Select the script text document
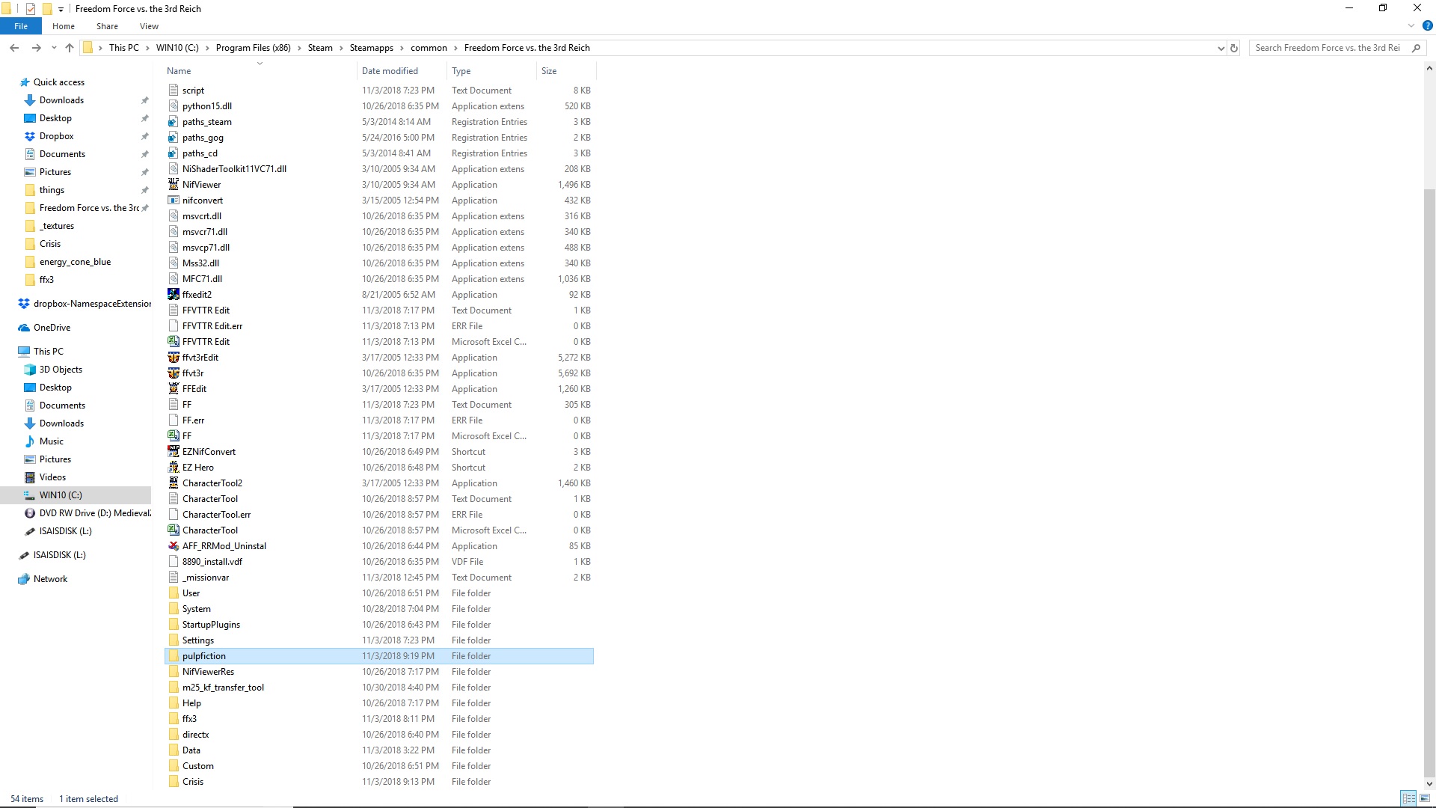The width and height of the screenshot is (1436, 808). 378,91
